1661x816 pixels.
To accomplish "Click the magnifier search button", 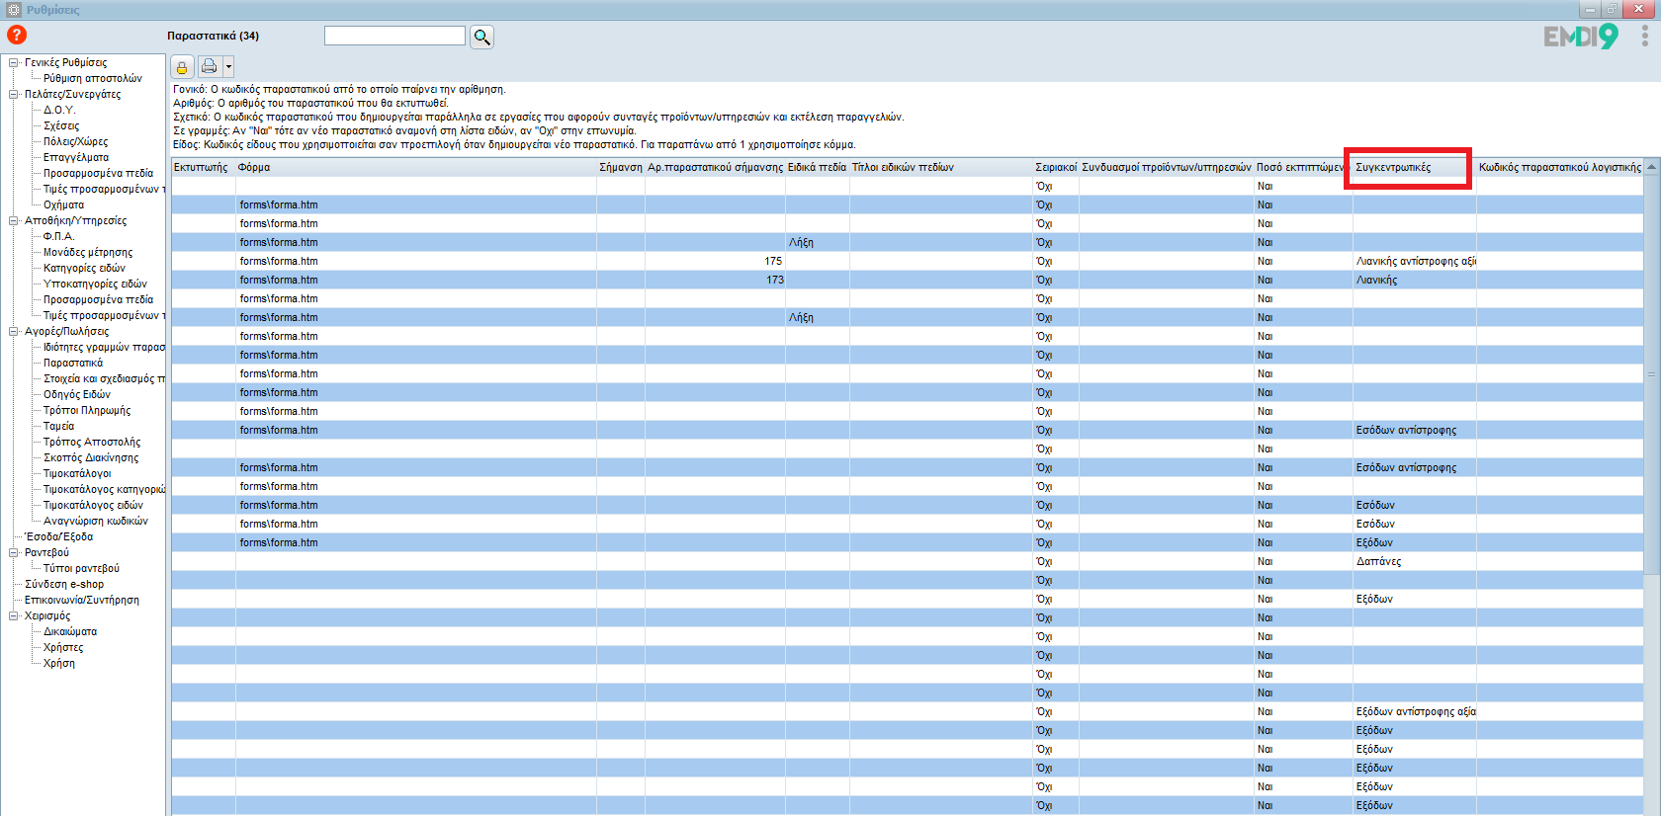I will point(481,37).
